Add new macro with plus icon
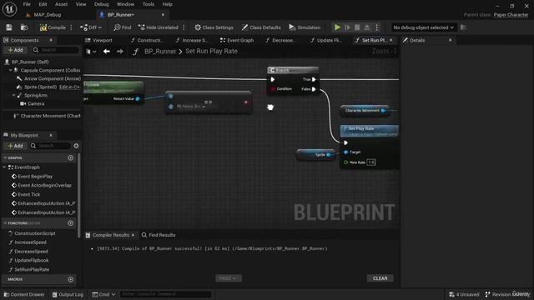This screenshot has width=534, height=300. click(x=70, y=279)
